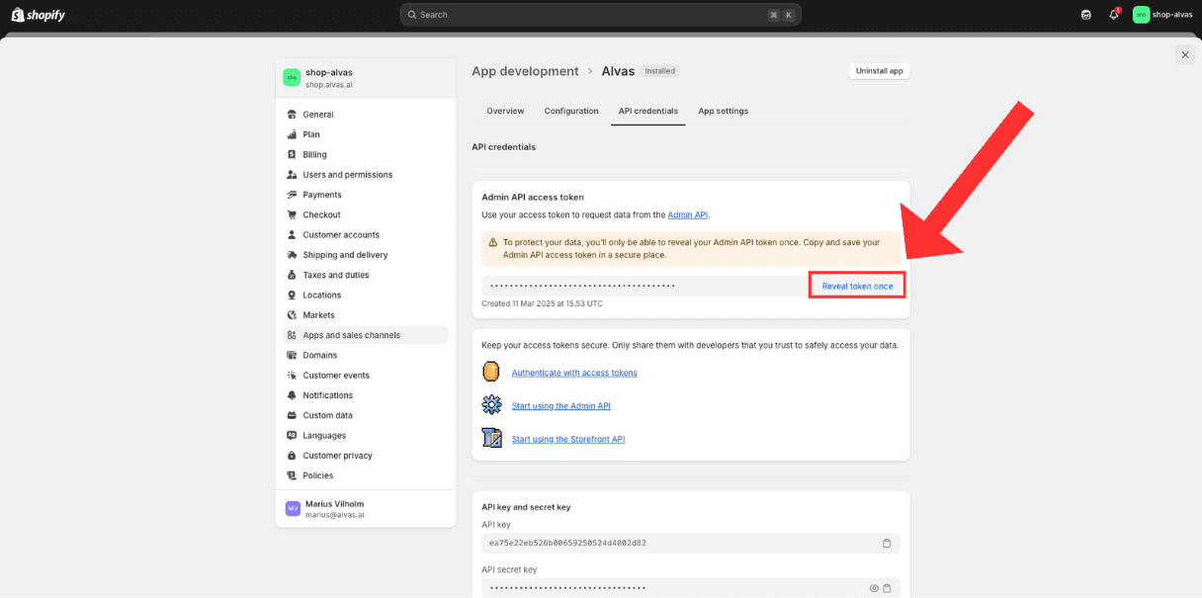Click the Customer accounts person icon
This screenshot has height=598, width=1202.
click(x=292, y=235)
